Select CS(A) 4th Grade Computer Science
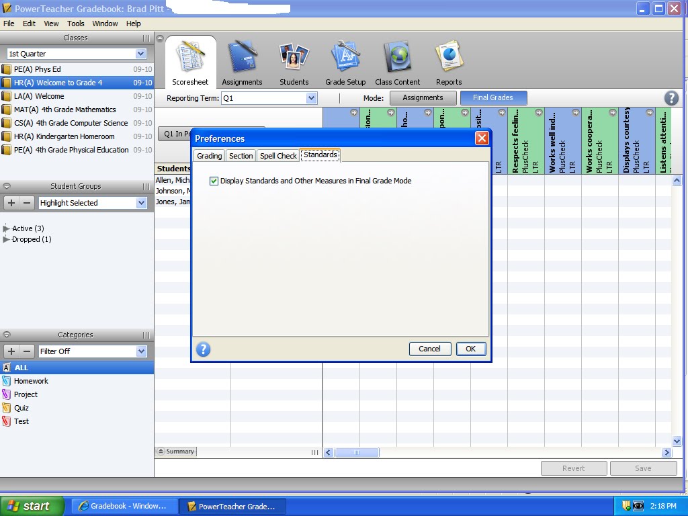Screen dimensions: 688x516 pos(77,124)
